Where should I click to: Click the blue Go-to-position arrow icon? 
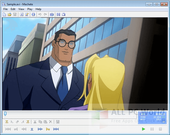32,129
